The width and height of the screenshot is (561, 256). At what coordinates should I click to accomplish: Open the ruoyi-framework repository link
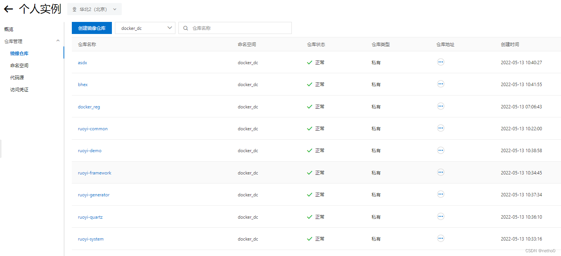coord(95,173)
